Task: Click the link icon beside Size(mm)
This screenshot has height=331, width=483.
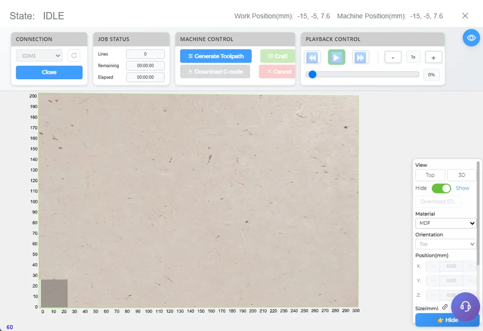Action: (x=445, y=307)
